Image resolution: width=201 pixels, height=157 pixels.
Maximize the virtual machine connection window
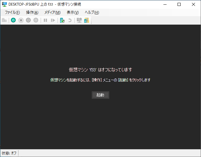click(x=179, y=4)
